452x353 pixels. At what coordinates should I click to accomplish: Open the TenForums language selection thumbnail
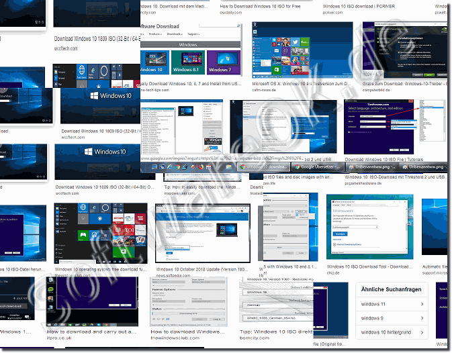click(x=395, y=127)
